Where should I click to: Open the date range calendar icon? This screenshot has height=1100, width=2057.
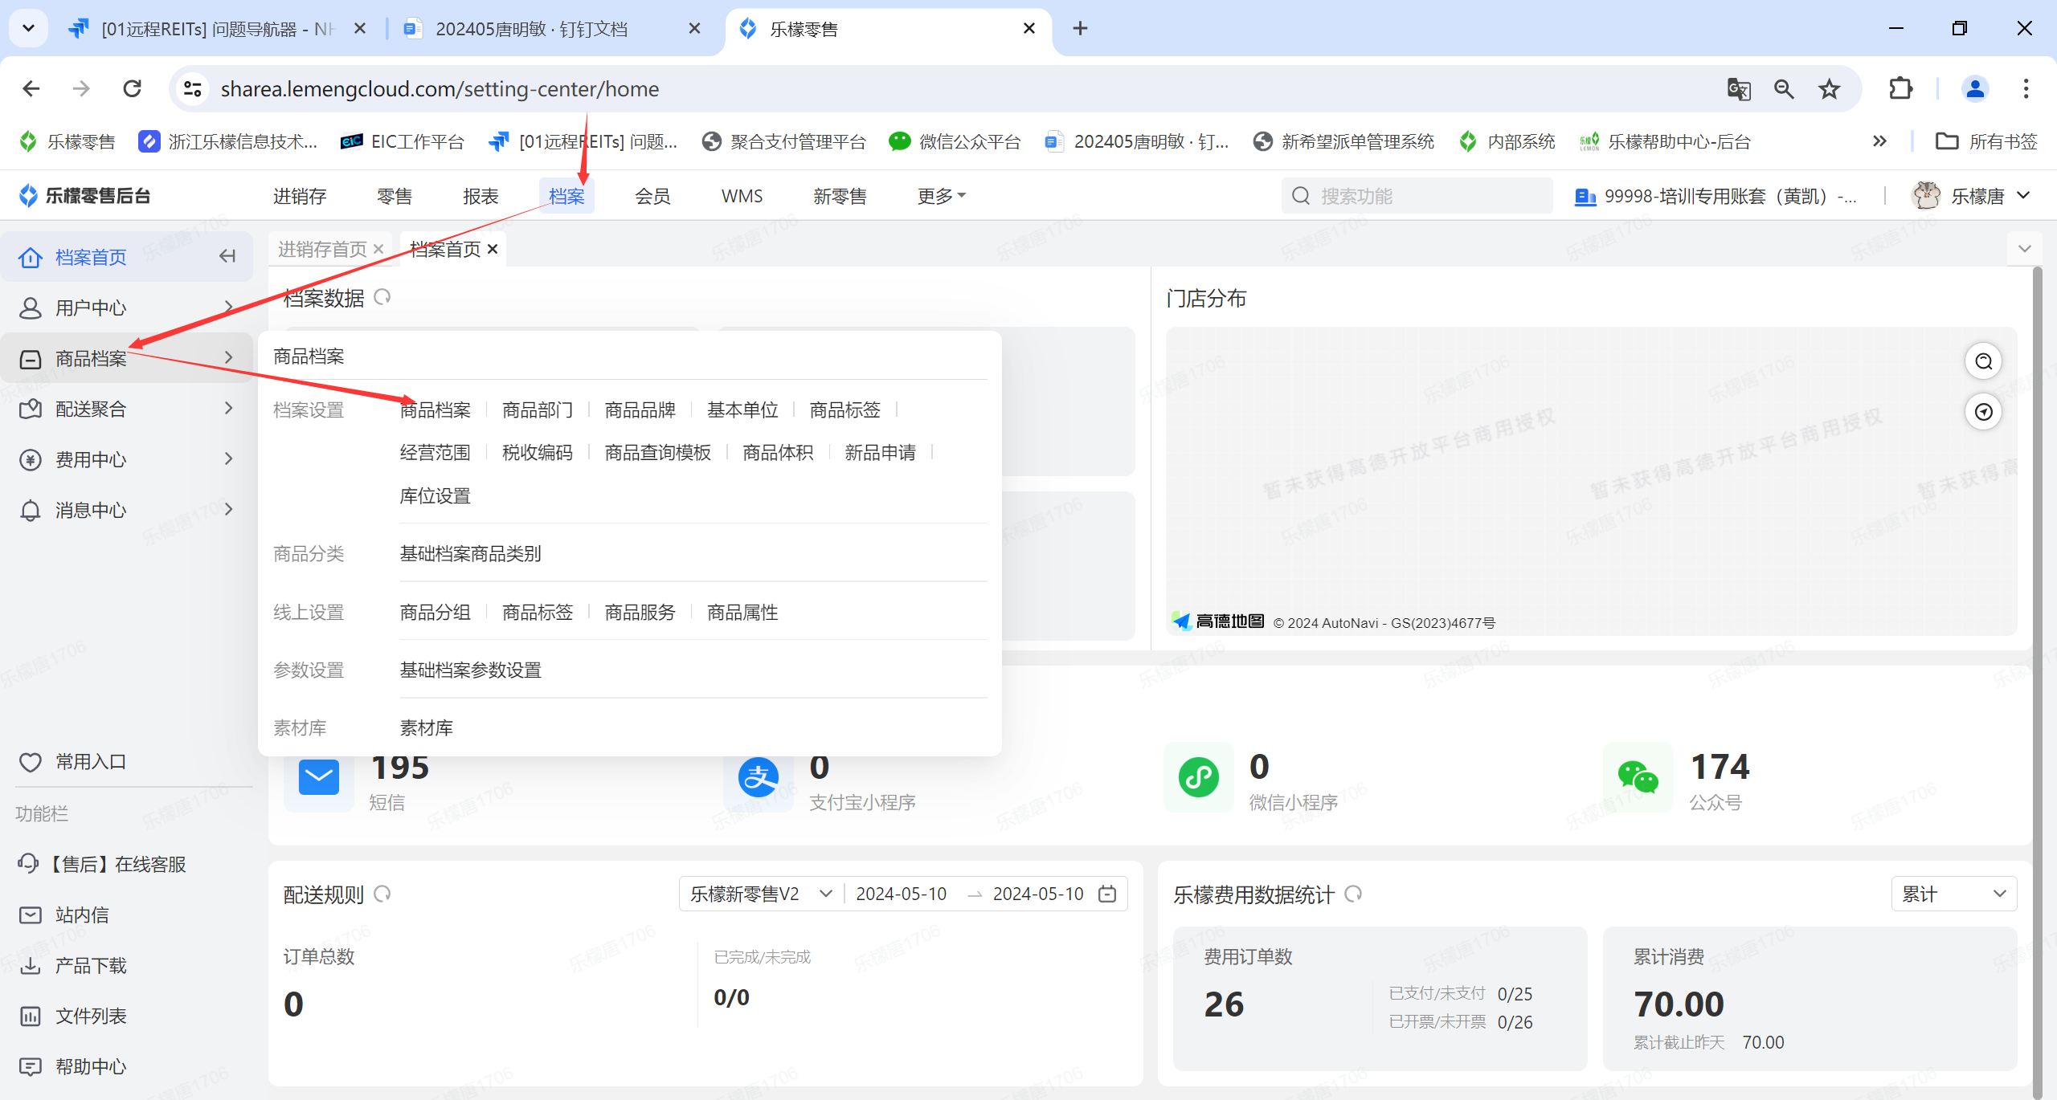click(1107, 894)
